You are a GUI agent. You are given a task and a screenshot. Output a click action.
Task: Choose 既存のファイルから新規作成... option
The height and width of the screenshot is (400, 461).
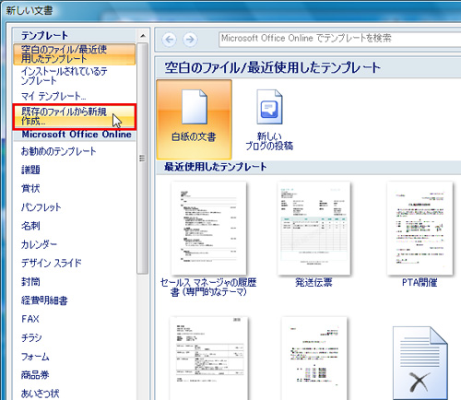click(75, 116)
